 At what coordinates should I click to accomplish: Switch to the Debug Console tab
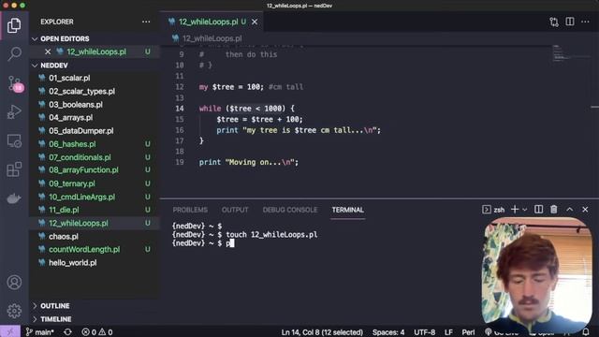pos(290,210)
